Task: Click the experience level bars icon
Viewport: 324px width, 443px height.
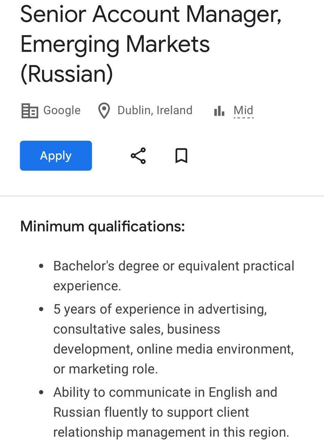Action: [219, 111]
